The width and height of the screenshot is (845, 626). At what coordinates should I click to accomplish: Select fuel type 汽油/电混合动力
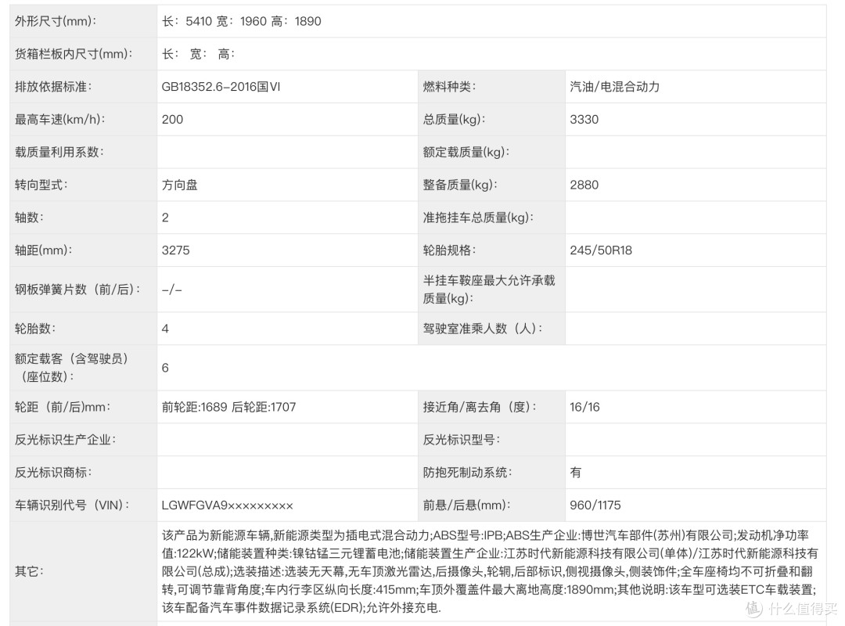click(615, 87)
